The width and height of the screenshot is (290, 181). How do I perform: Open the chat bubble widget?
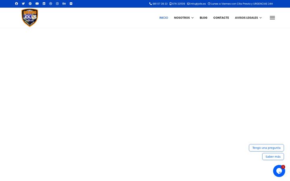click(279, 171)
